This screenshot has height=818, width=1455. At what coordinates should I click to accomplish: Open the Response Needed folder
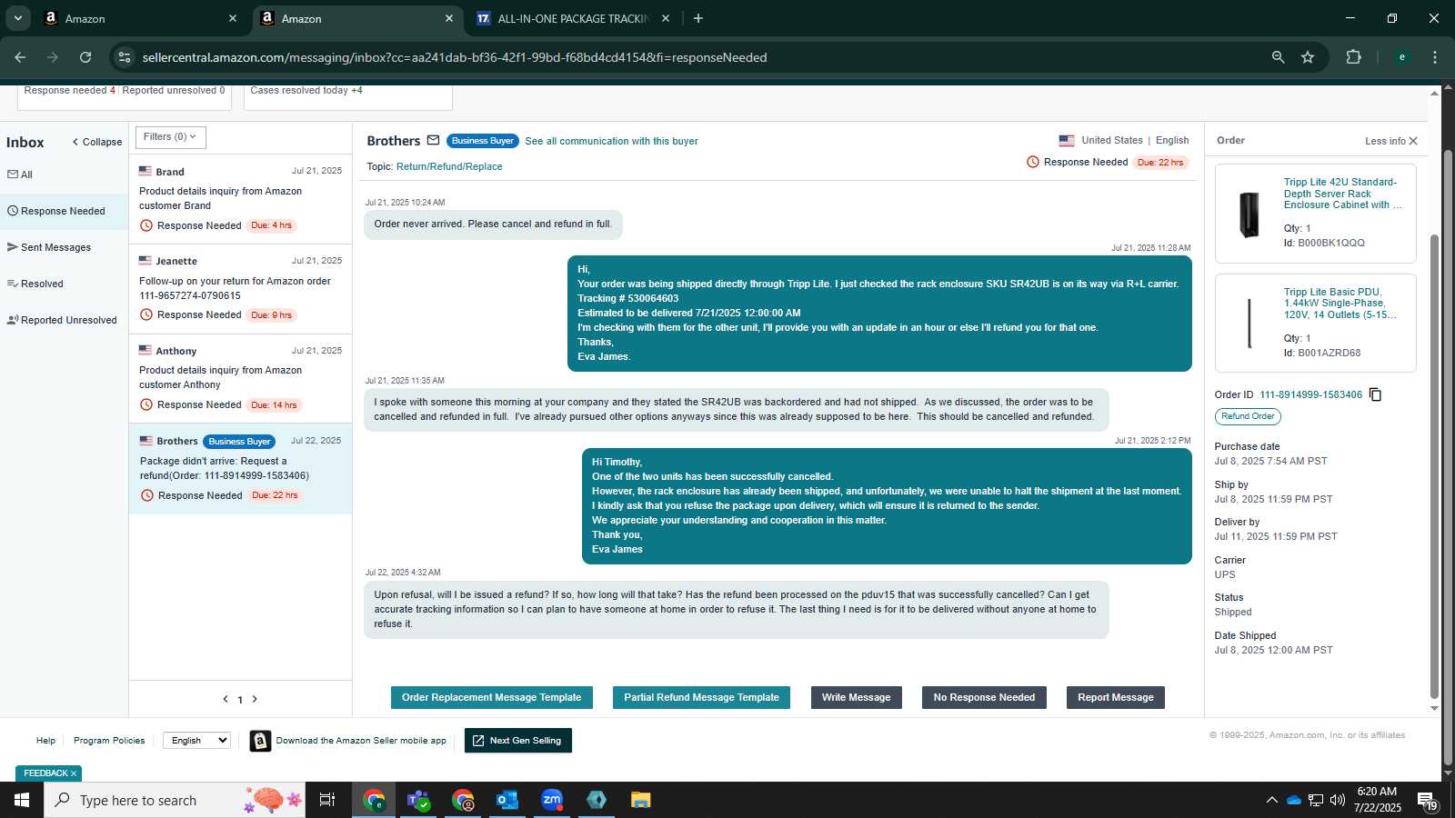[64, 211]
